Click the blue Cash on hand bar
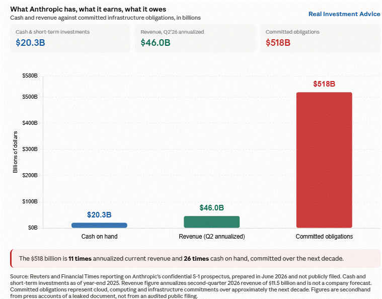Screen dimensions: 382x299 coord(99,226)
